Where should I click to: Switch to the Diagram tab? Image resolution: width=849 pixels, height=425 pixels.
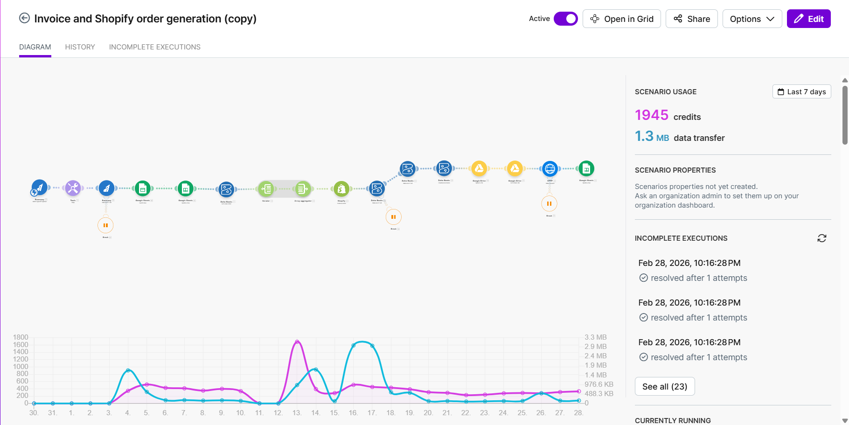coord(35,47)
